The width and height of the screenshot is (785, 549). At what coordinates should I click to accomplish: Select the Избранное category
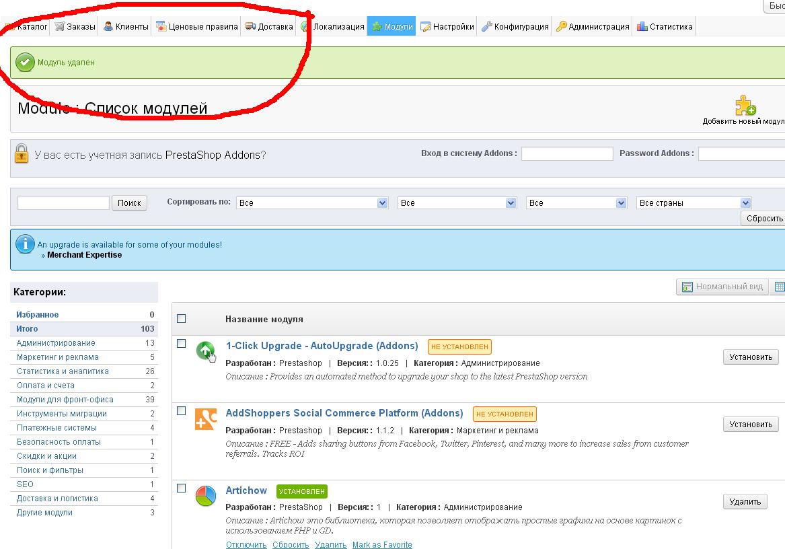click(x=84, y=315)
